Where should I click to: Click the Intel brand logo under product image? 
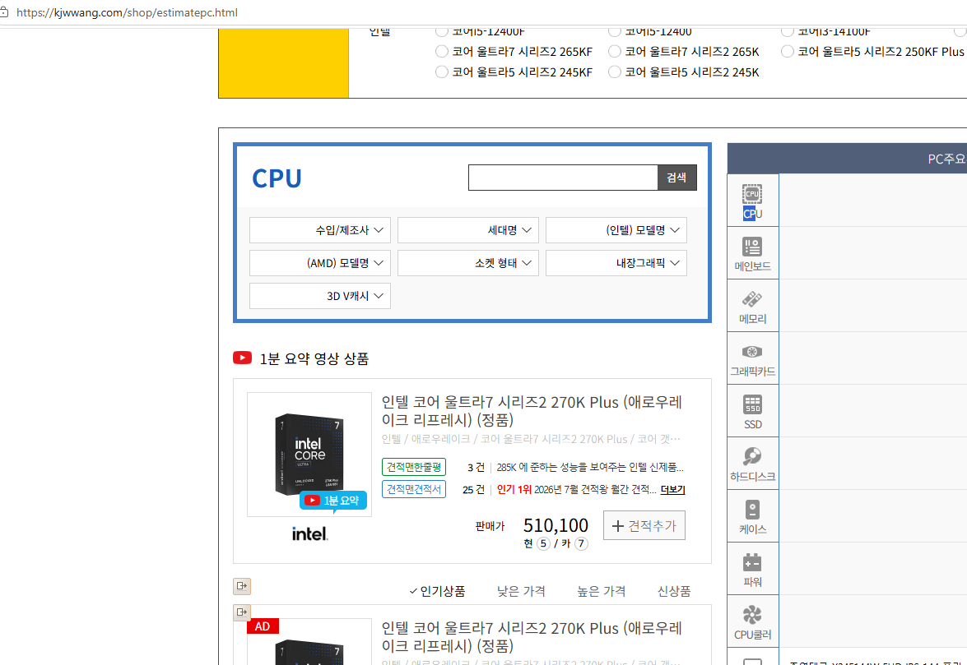point(309,533)
